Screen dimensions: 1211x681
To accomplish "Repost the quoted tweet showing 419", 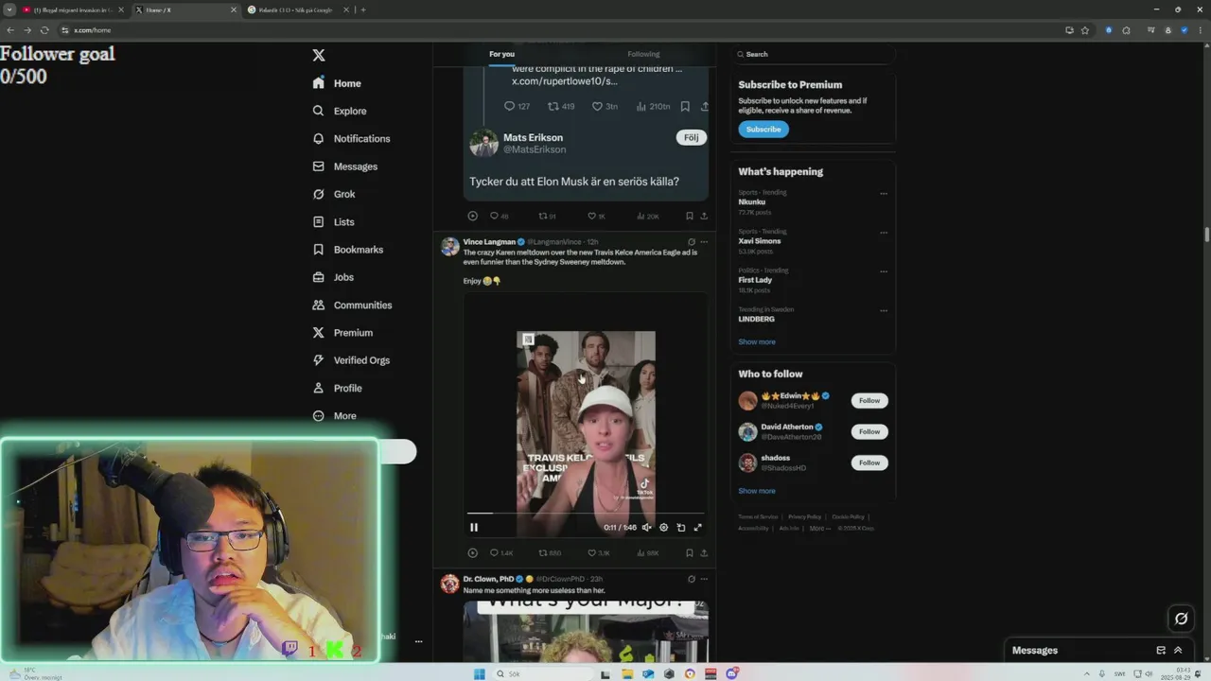I will [561, 107].
